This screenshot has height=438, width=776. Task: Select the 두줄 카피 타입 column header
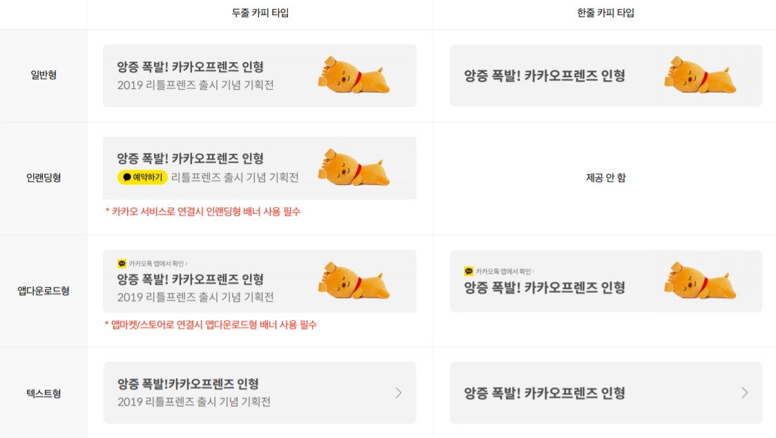(260, 13)
